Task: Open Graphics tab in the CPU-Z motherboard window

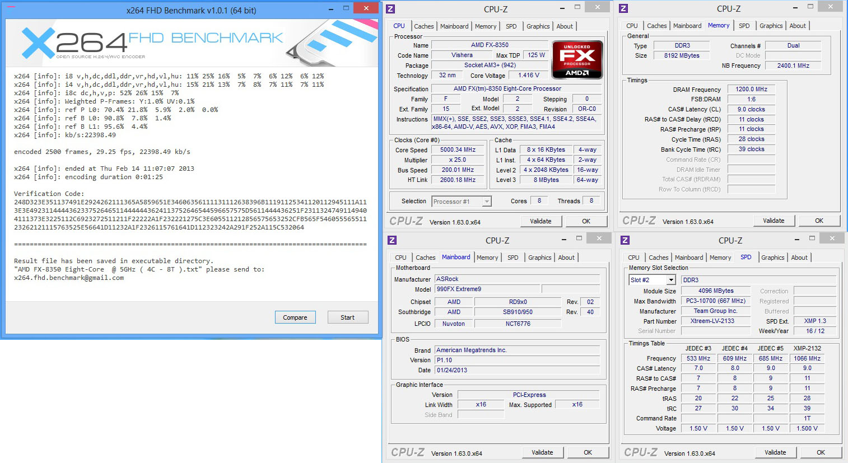Action: [540, 258]
